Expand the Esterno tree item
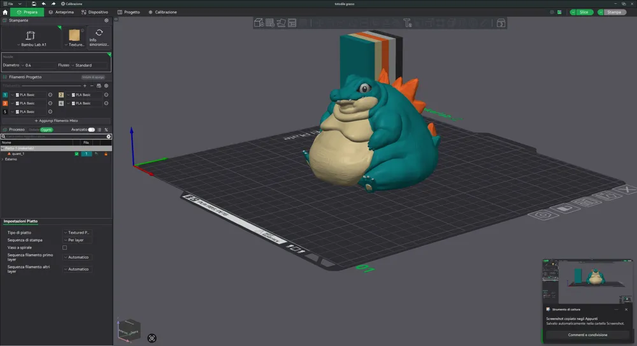637x346 pixels. 3,159
